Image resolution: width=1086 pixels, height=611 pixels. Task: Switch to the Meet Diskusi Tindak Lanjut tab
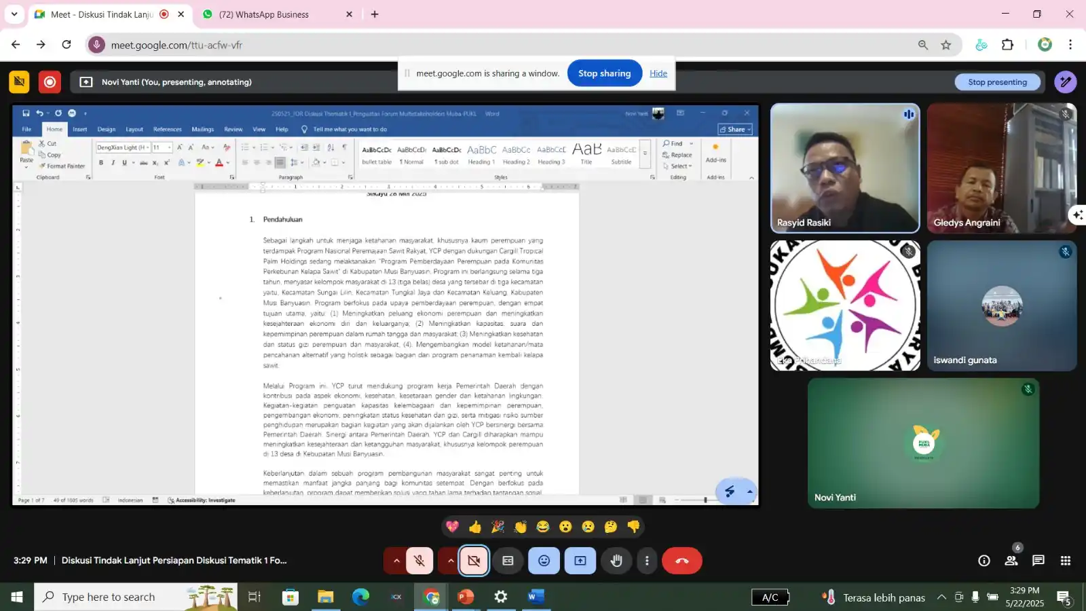pyautogui.click(x=110, y=14)
